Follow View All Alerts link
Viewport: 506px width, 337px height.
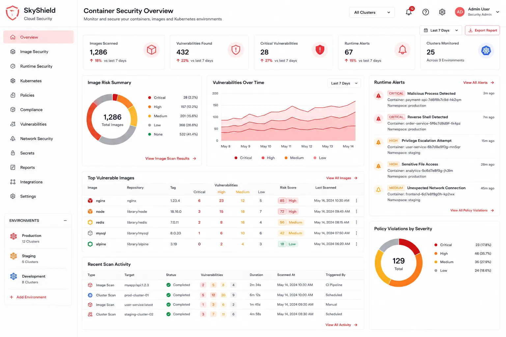478,83
